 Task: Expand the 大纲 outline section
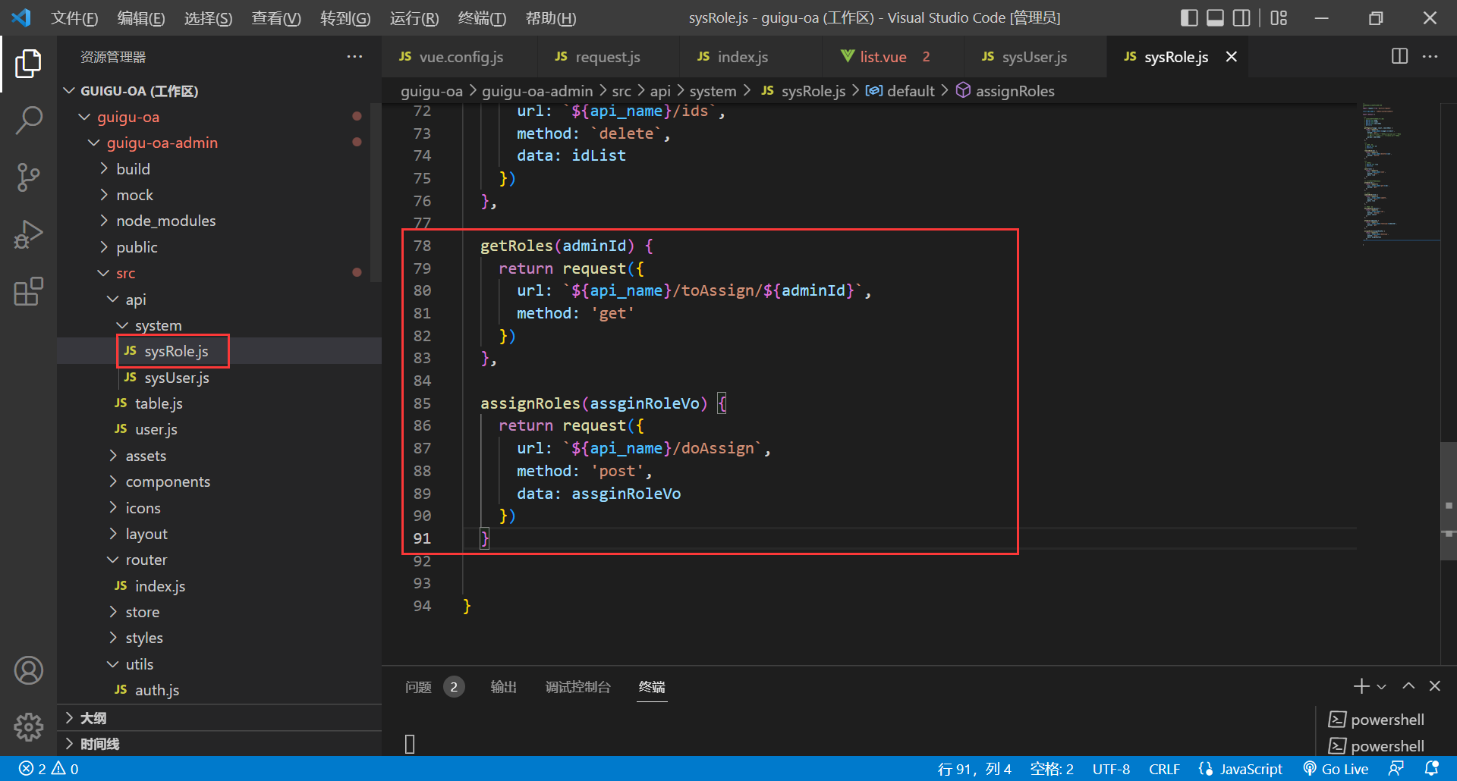tap(93, 718)
